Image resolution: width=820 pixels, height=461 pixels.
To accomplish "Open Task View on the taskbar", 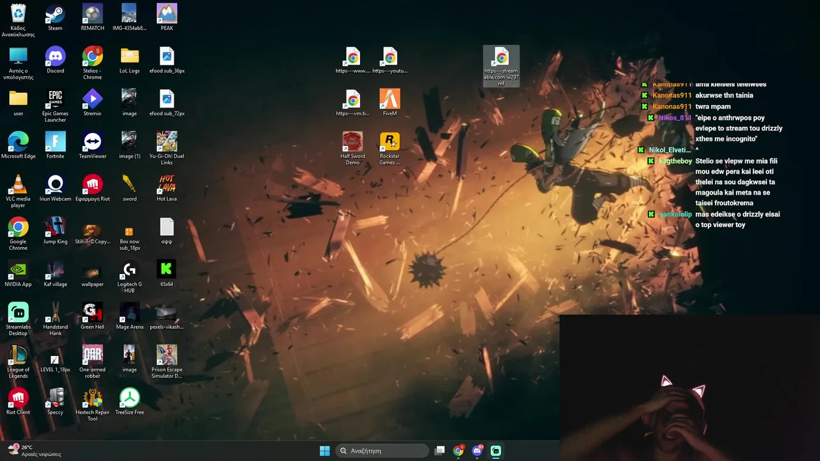I will [x=439, y=451].
